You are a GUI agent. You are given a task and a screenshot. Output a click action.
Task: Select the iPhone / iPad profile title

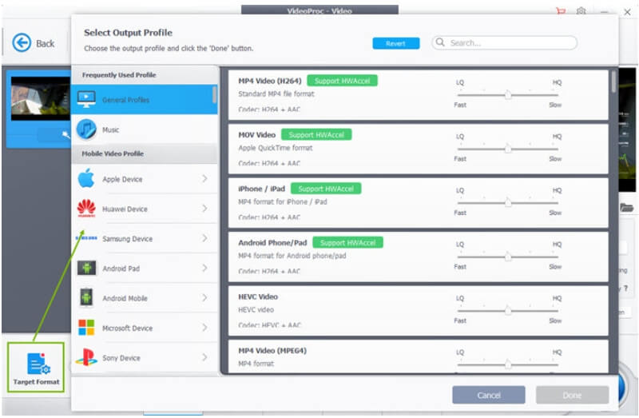262,189
